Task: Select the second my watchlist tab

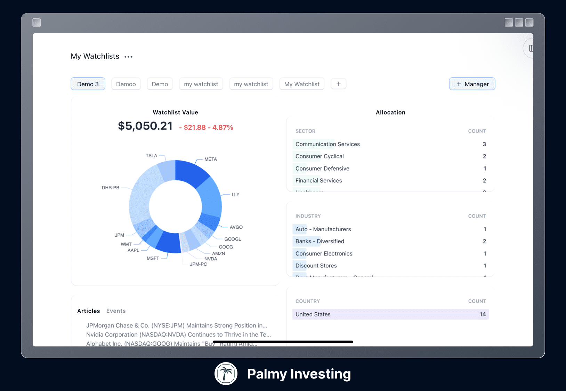Action: [x=251, y=84]
